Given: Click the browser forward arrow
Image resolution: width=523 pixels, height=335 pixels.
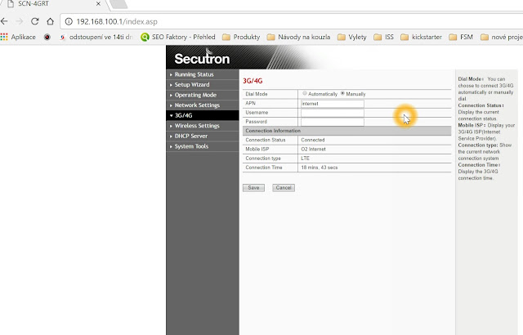Looking at the screenshot, I should pos(20,21).
